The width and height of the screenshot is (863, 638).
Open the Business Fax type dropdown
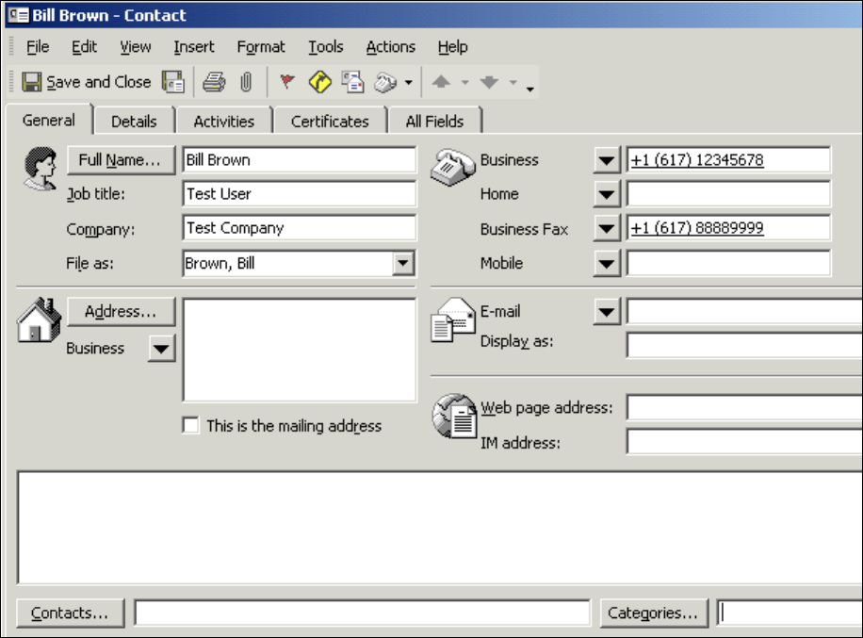coord(607,228)
